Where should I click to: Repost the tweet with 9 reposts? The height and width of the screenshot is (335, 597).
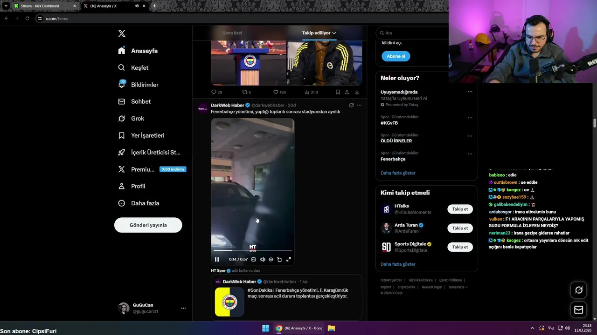(x=246, y=92)
